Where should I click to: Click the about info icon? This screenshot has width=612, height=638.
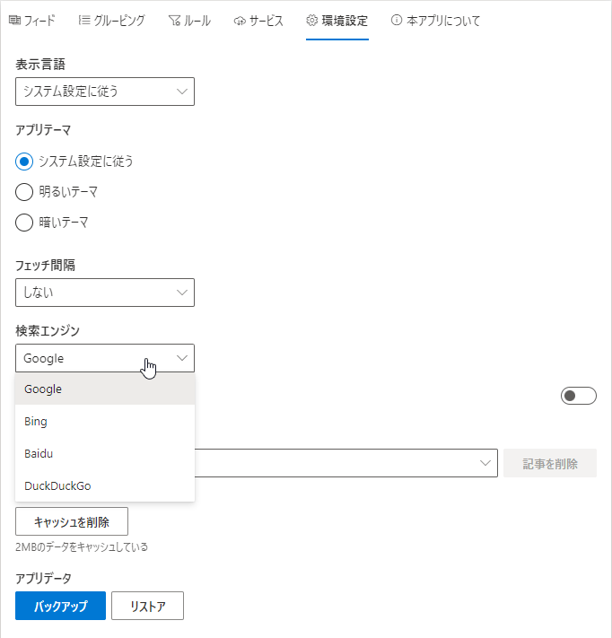(396, 20)
